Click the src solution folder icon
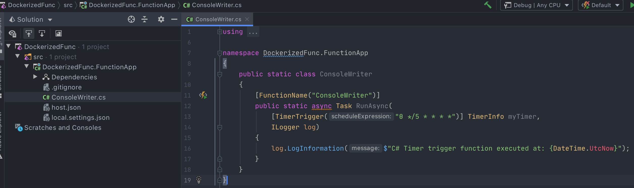This screenshot has height=188, width=634. click(x=28, y=57)
